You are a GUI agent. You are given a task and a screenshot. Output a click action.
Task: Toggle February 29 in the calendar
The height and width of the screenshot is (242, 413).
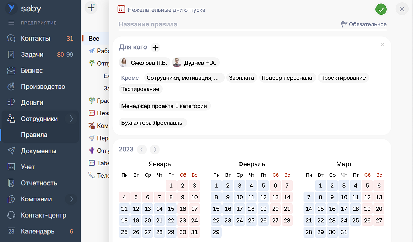pyautogui.click(x=216, y=232)
